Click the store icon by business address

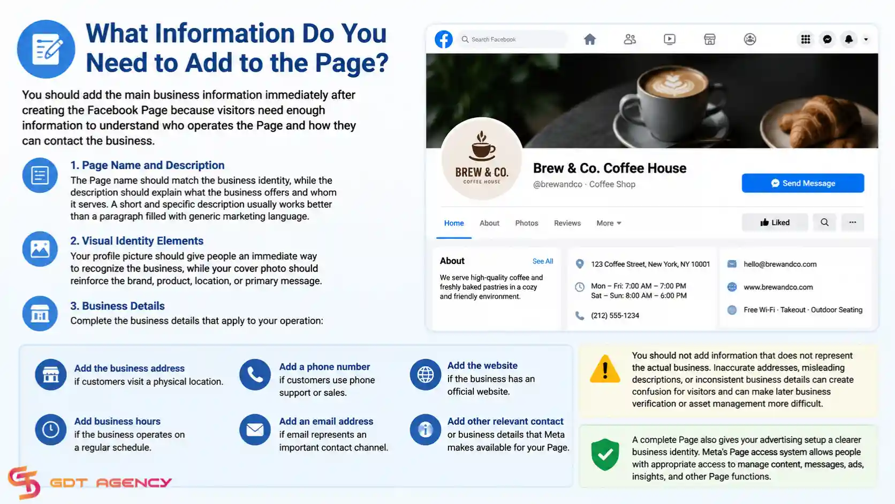coord(51,374)
